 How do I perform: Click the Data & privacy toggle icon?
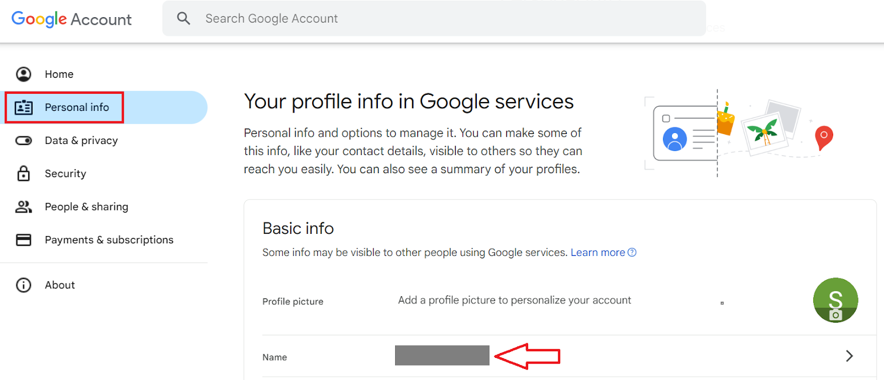pyautogui.click(x=24, y=141)
